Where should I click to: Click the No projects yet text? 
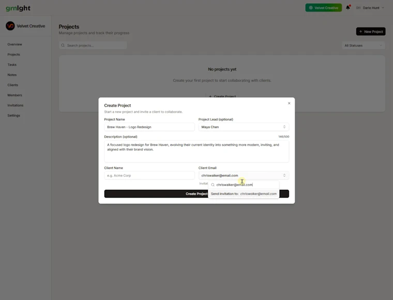pyautogui.click(x=222, y=69)
